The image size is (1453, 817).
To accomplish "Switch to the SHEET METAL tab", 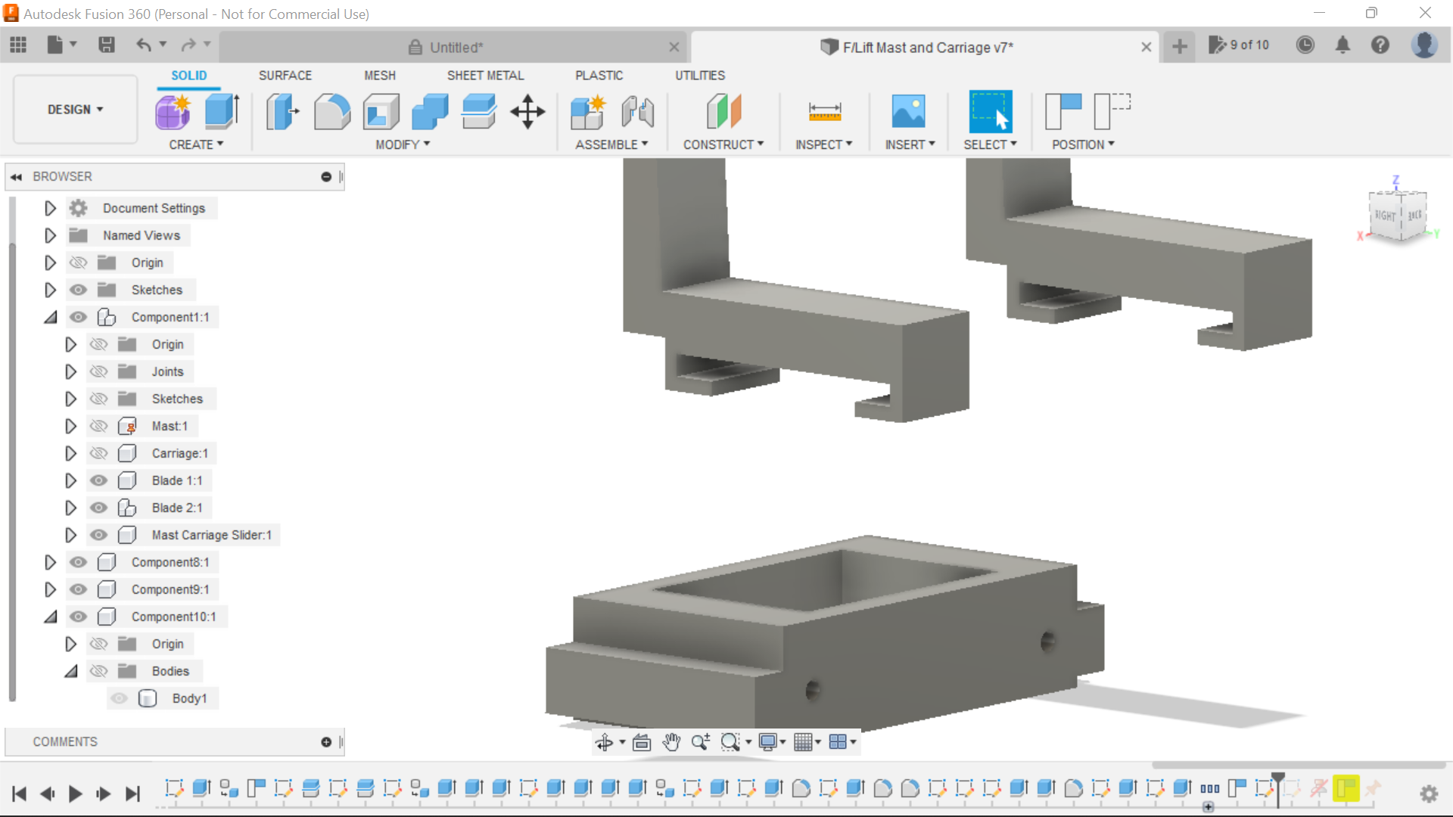I will pyautogui.click(x=485, y=75).
